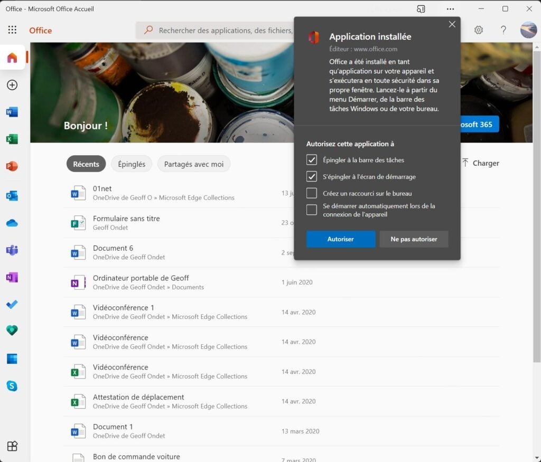This screenshot has height=462, width=541.
Task: Click the vertical scrollbar thumb
Action: pos(537,207)
